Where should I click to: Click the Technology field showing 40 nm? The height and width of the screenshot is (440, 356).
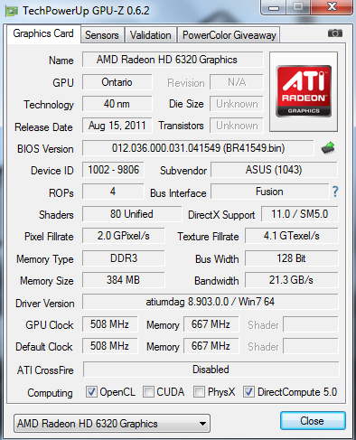(x=117, y=104)
